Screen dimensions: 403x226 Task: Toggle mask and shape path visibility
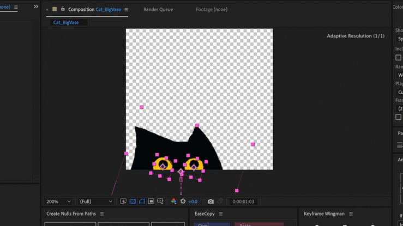142,201
